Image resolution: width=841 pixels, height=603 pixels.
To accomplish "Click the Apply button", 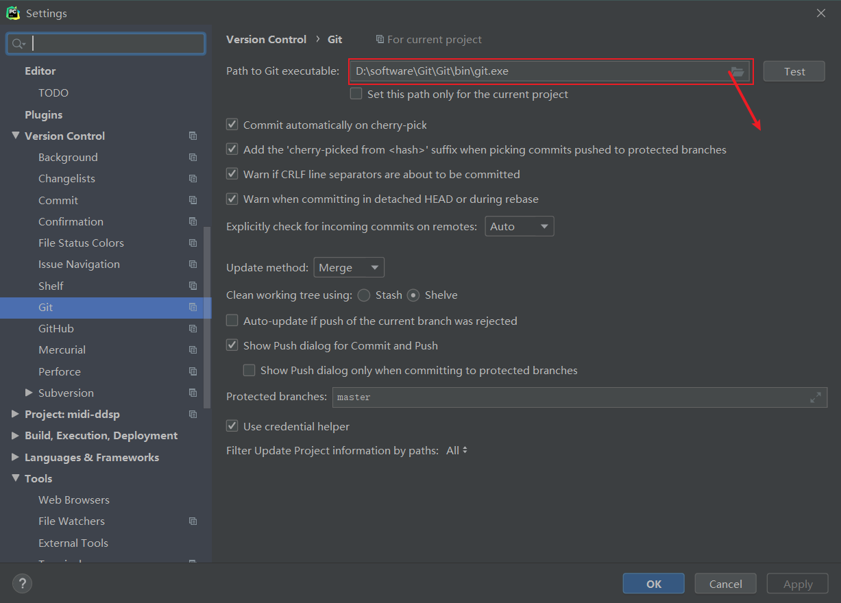I will click(798, 584).
